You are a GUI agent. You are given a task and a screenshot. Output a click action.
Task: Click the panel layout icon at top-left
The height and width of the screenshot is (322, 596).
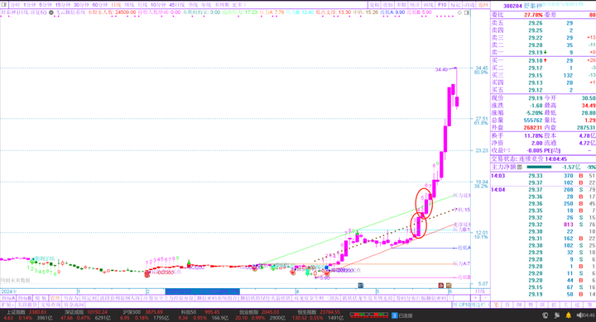click(x=4, y=5)
